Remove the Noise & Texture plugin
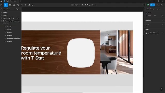This screenshot has width=165, height=93. pyautogui.click(x=163, y=33)
